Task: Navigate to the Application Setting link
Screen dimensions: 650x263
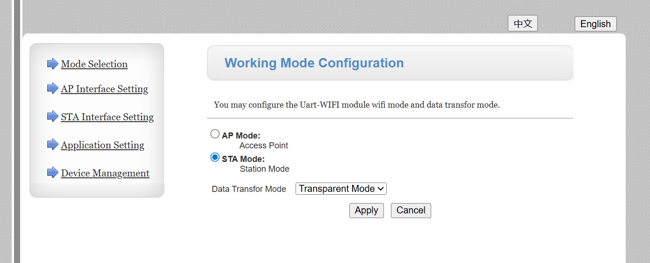Action: pyautogui.click(x=102, y=145)
